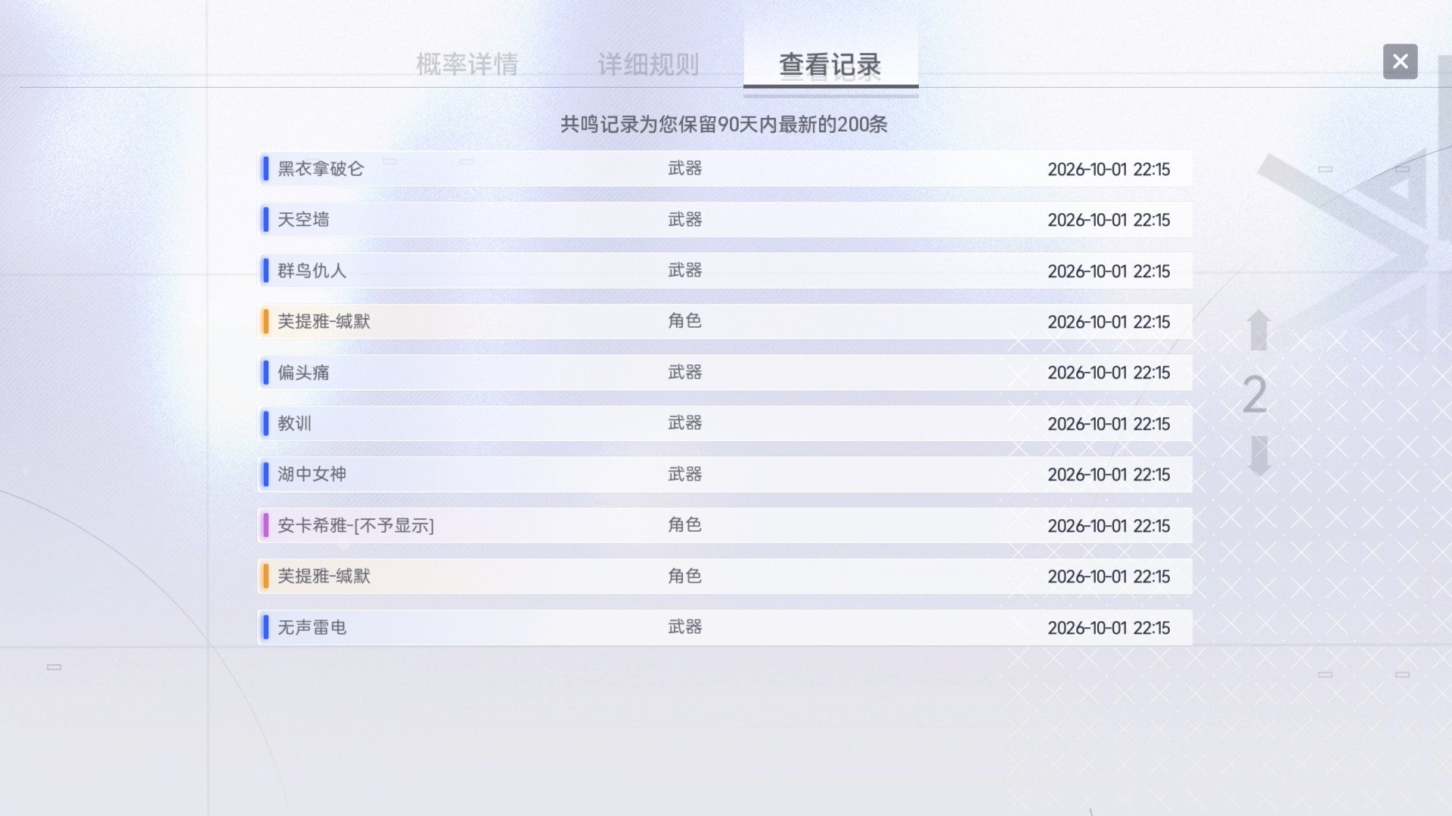Click the 偏头痛 record name
Viewport: 1452px width, 816px height.
[303, 372]
